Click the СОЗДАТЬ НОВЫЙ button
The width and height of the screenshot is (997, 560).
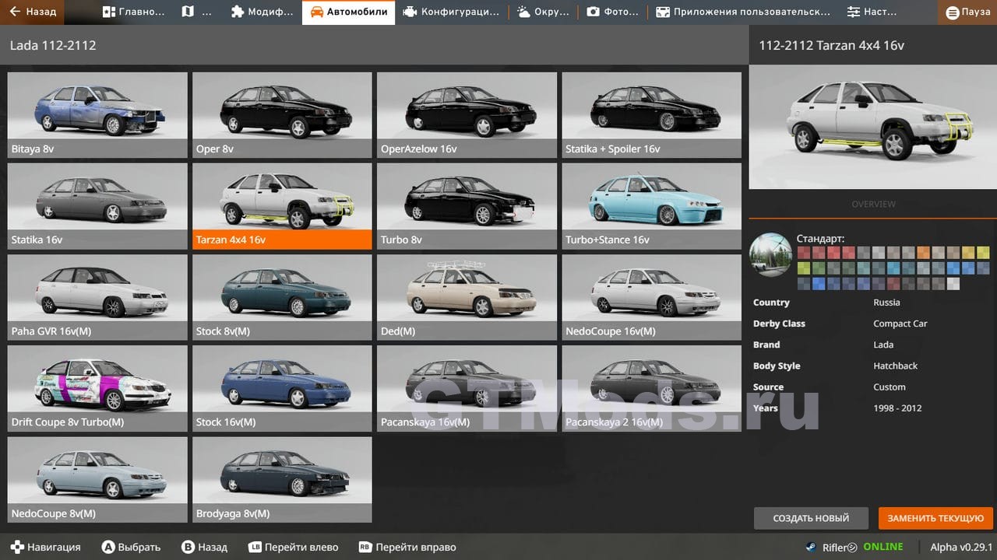tap(811, 518)
